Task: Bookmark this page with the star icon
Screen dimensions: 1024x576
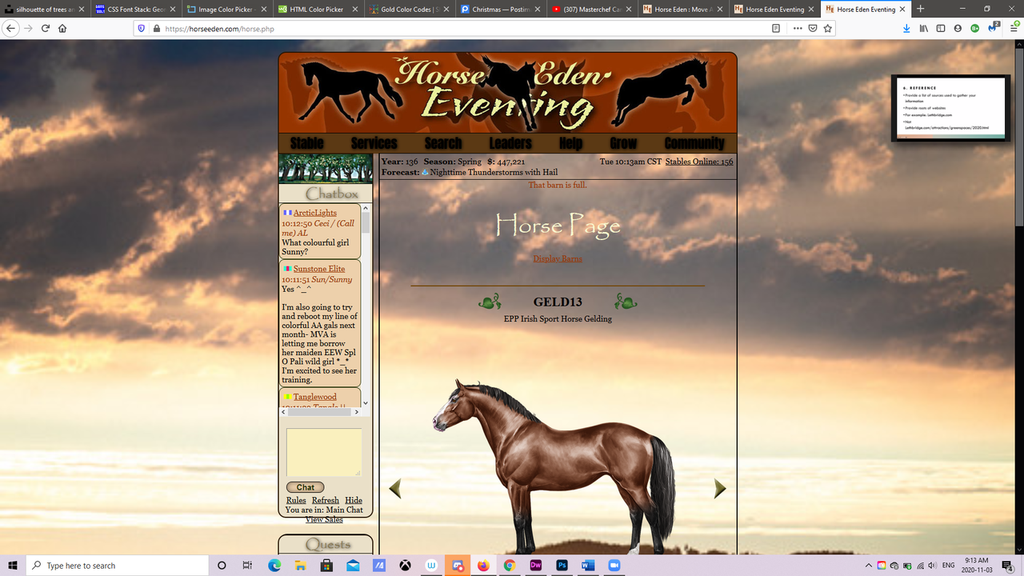Action: [x=828, y=28]
